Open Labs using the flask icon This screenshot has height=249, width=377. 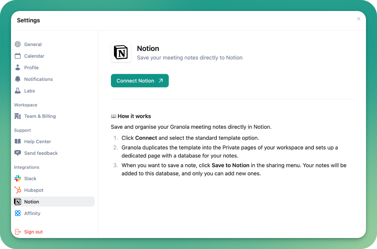(18, 91)
